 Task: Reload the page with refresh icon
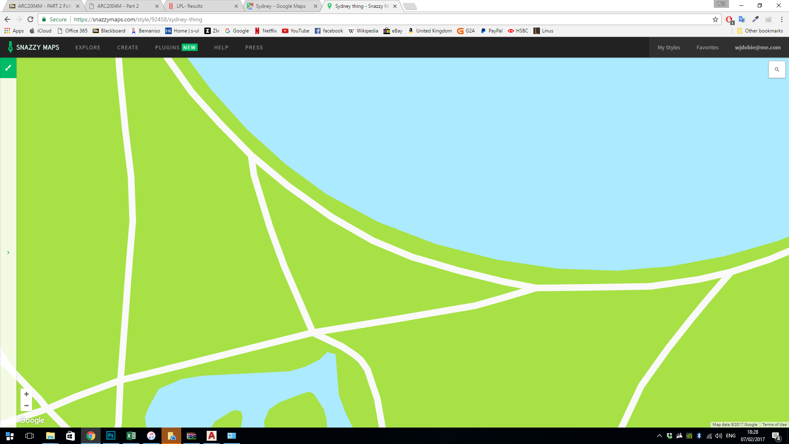[x=30, y=19]
